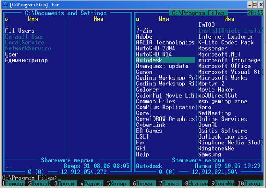266x188 pixels.
Task: Go to parent directory in left panel
Action: click(x=8, y=25)
